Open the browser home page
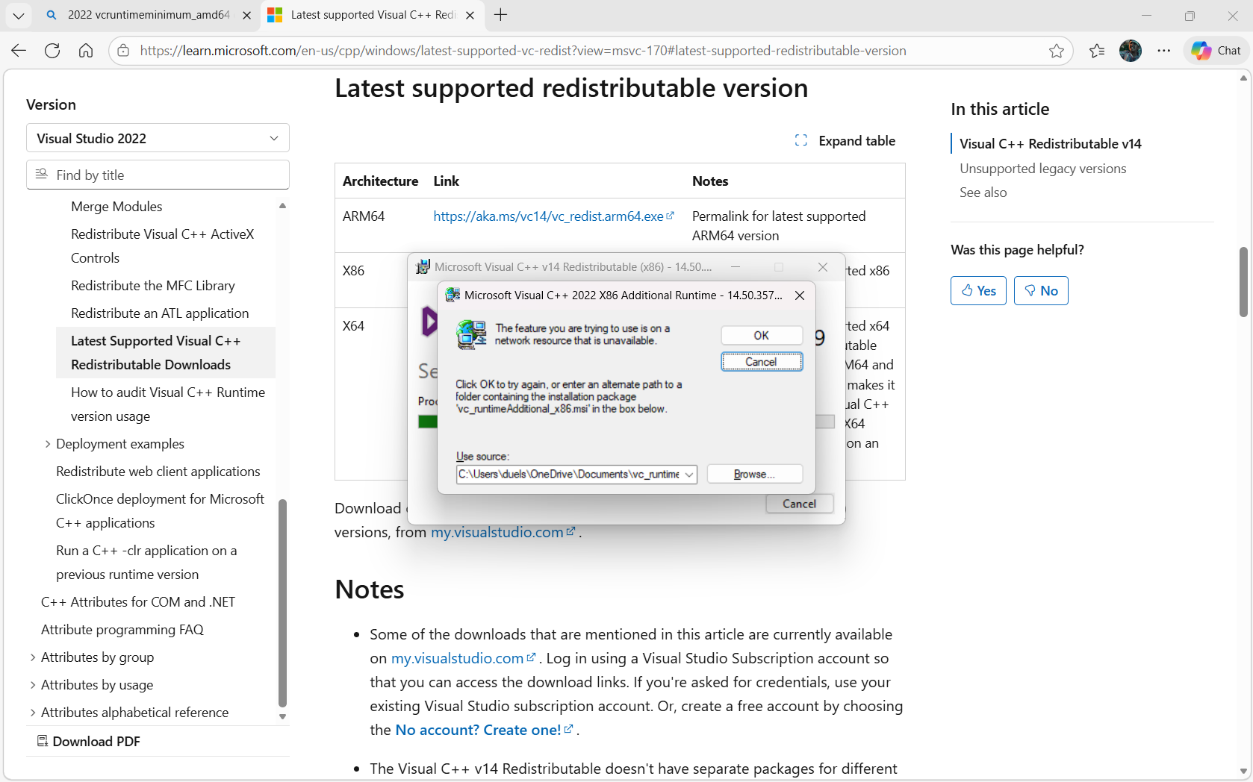This screenshot has width=1253, height=782. (86, 51)
